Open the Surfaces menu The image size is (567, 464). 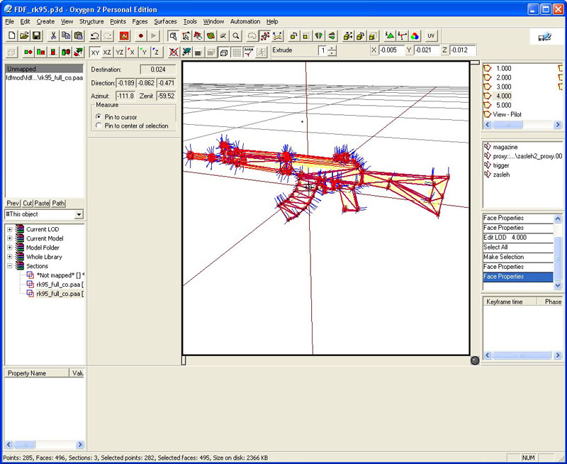[x=165, y=21]
